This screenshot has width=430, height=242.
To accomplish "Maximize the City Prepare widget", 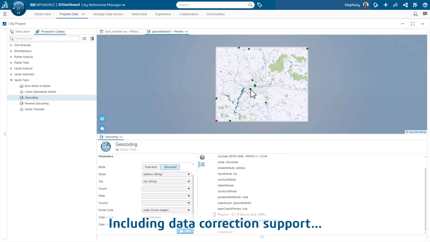I will (x=413, y=24).
